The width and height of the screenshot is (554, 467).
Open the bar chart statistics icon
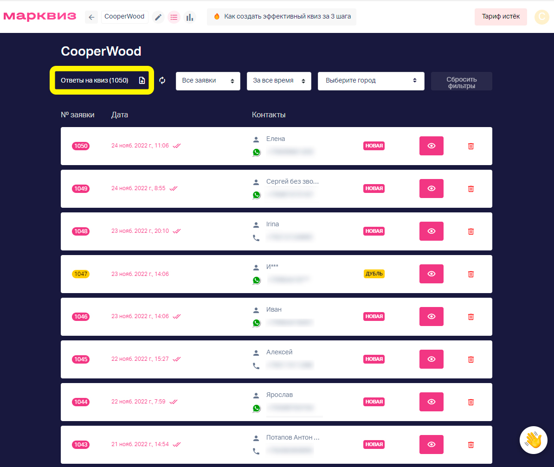pos(190,17)
